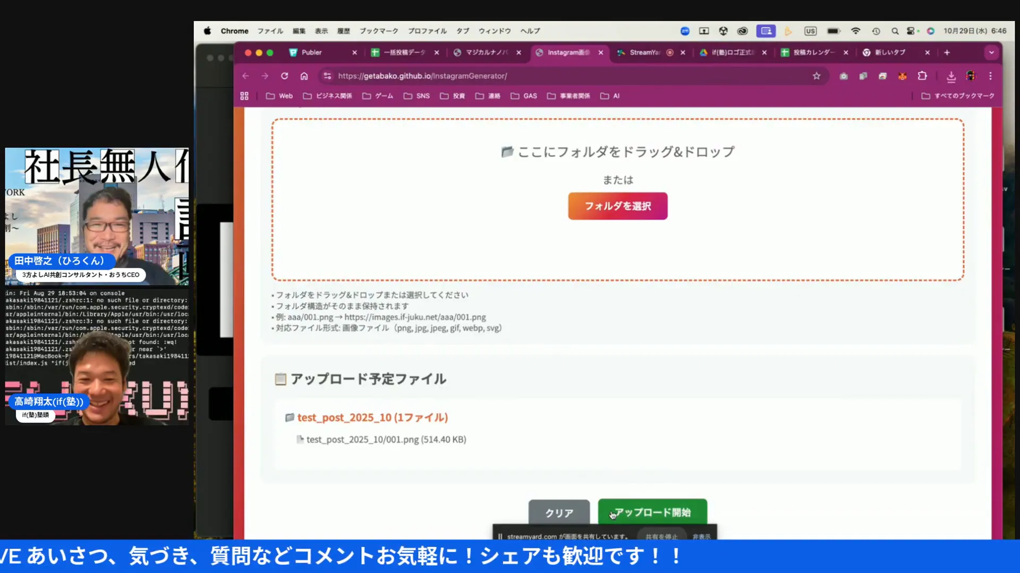Click the purple screen sharing indicator
This screenshot has height=573, width=1020.
pos(766,31)
